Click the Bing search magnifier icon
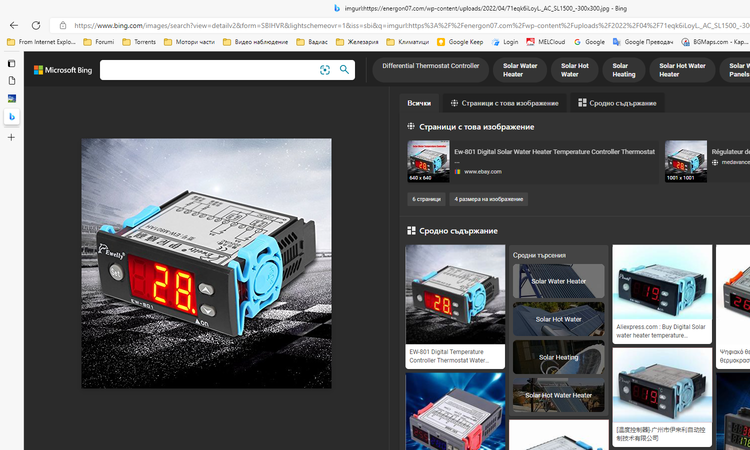This screenshot has width=750, height=450. [x=344, y=69]
